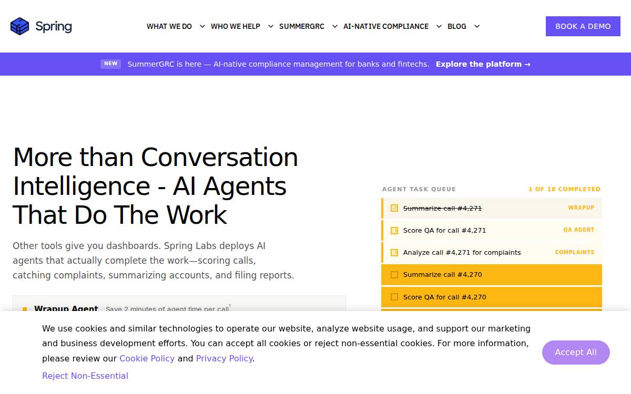Click the main headline More than Conversation Intelligence
The width and height of the screenshot is (631, 394).
pos(156,186)
